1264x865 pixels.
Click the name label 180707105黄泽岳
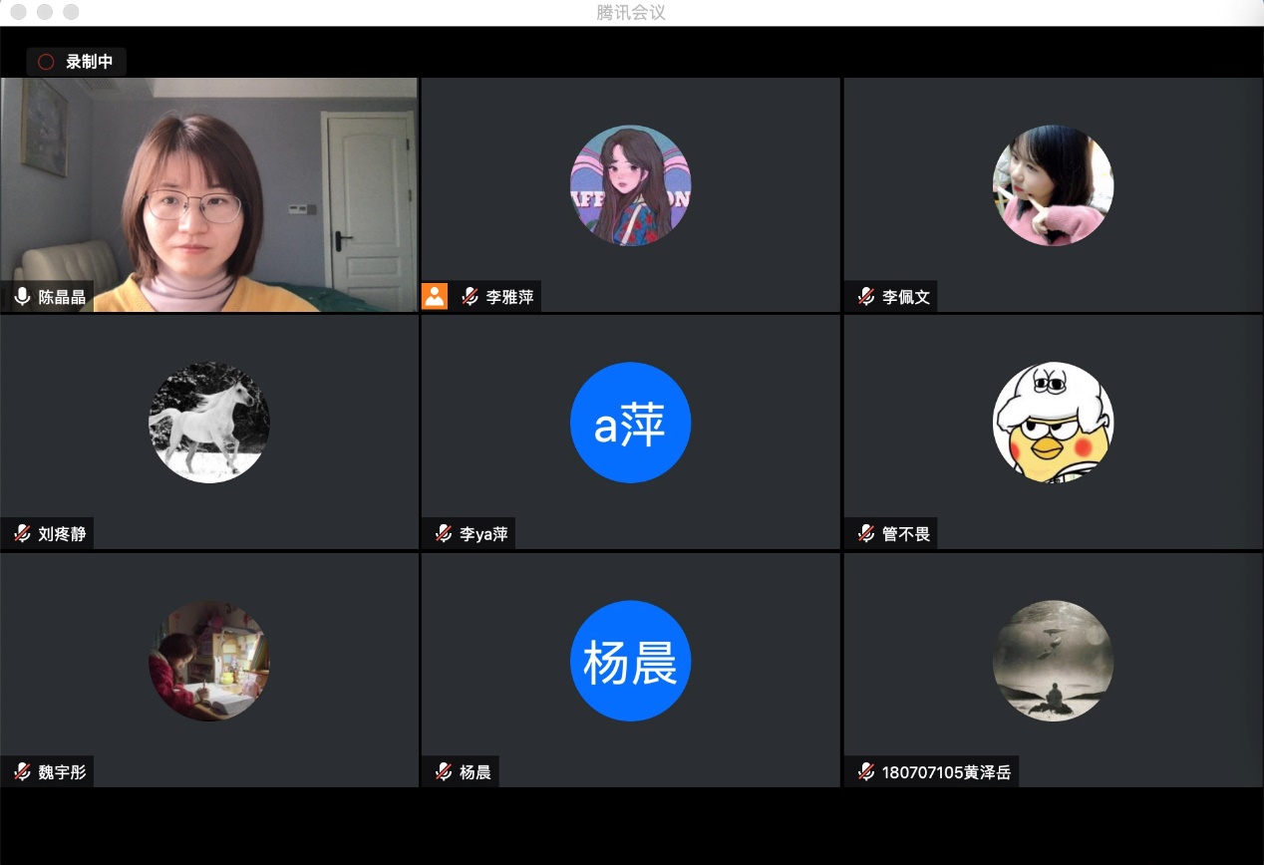pos(946,772)
